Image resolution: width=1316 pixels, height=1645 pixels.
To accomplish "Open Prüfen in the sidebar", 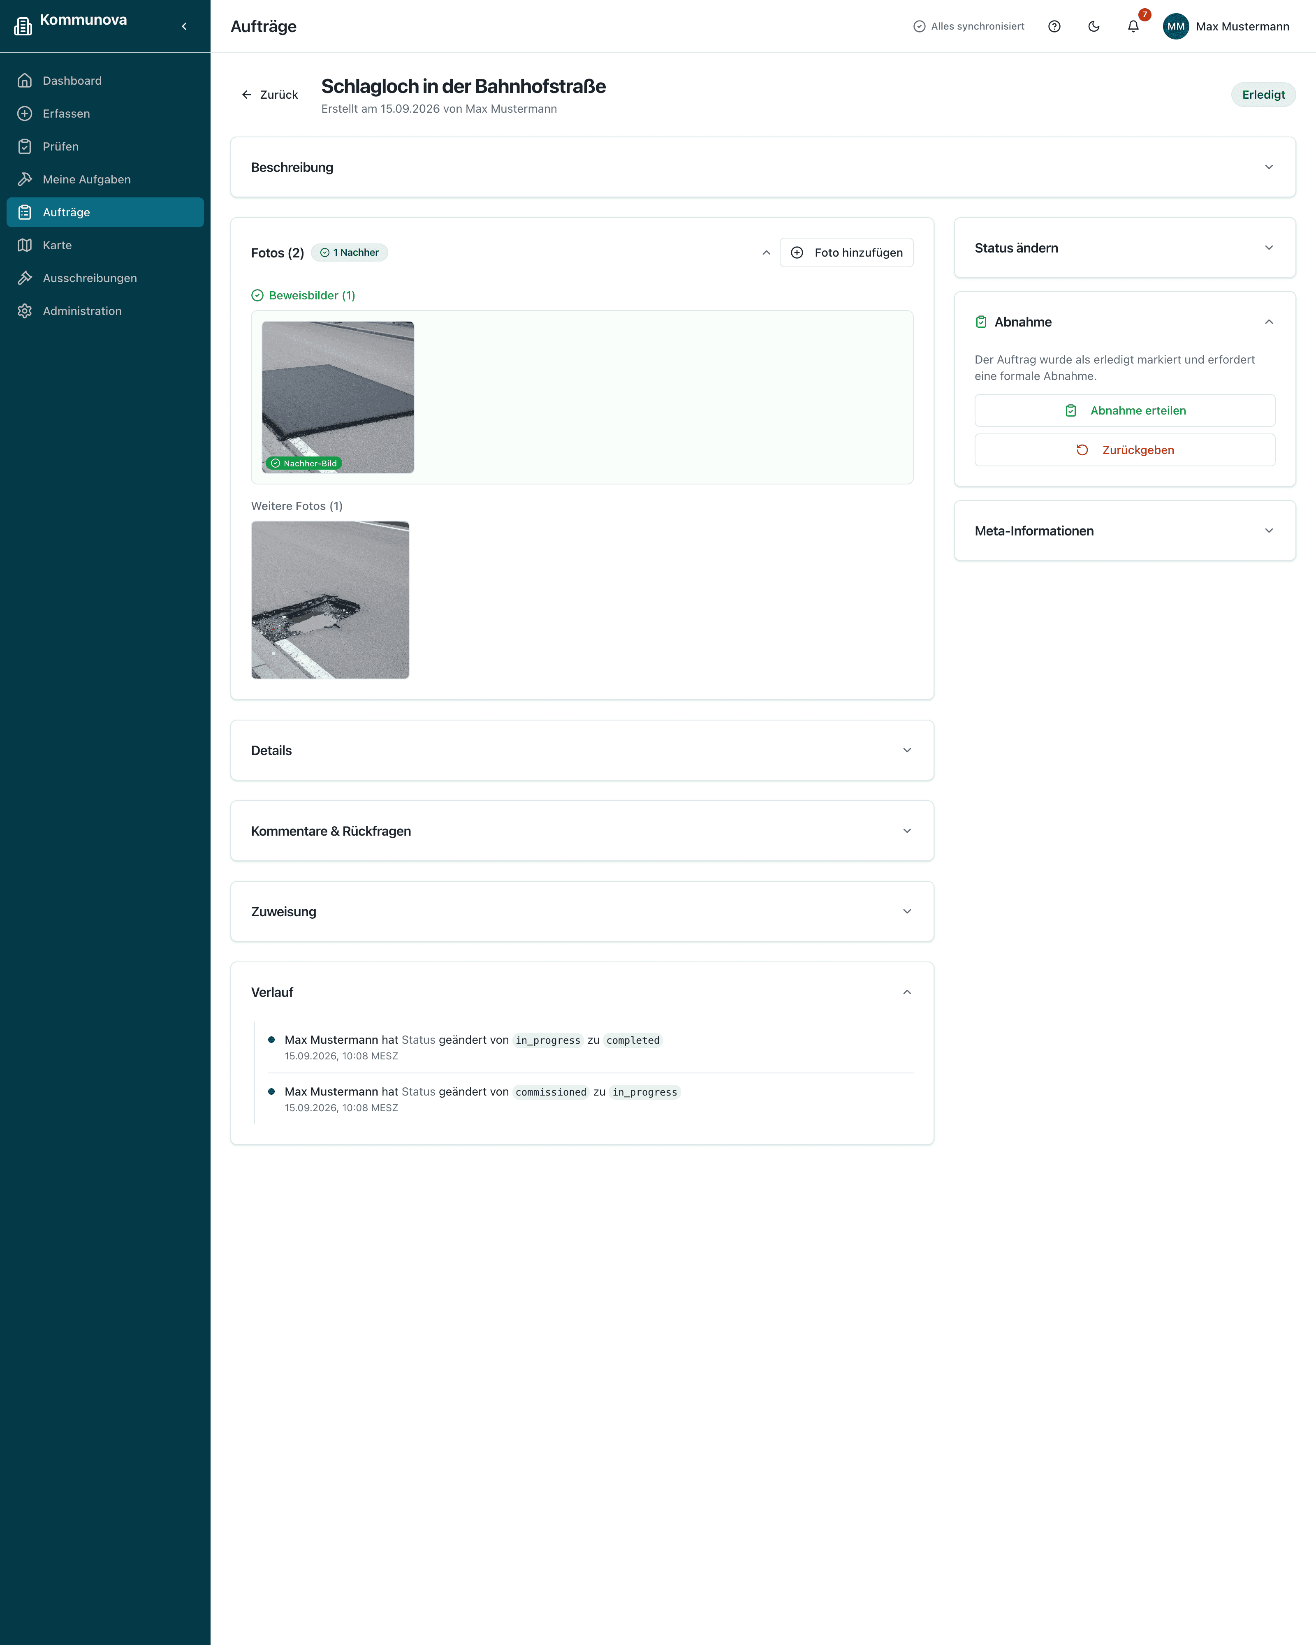I will [105, 146].
